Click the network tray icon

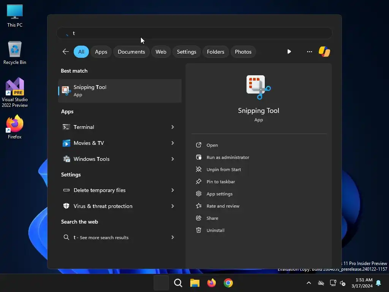tap(333, 283)
